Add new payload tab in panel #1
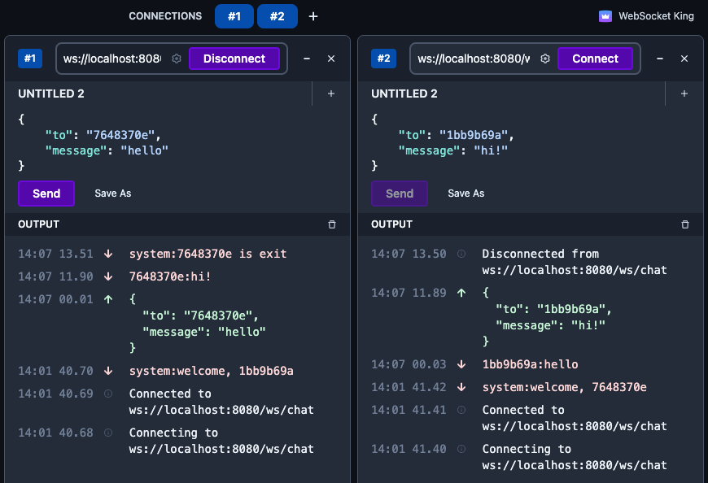The image size is (708, 483). (331, 94)
